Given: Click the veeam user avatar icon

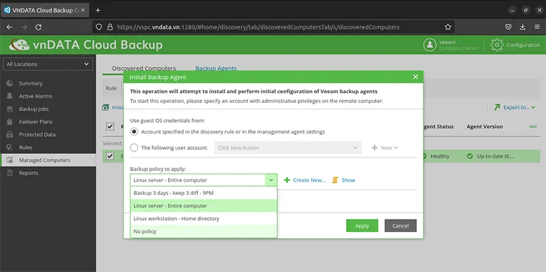Looking at the screenshot, I should (430, 45).
